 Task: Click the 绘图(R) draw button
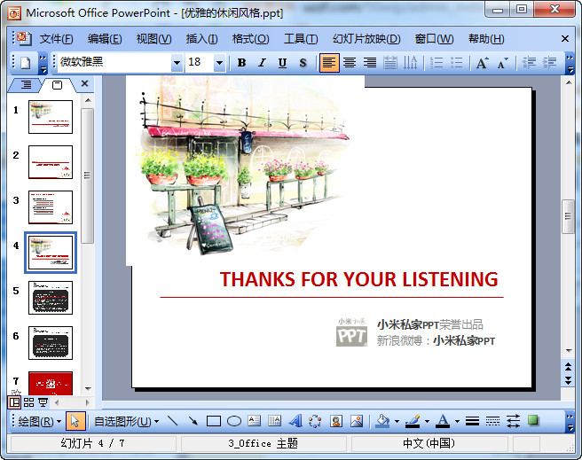39,421
